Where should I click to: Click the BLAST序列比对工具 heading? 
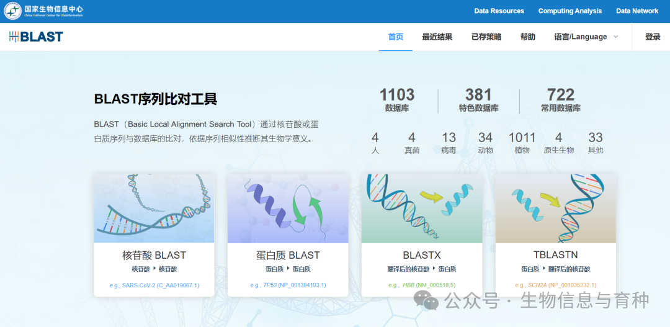(x=156, y=99)
